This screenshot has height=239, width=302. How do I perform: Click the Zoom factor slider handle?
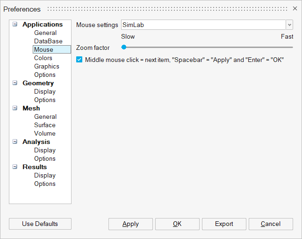[x=124, y=47]
